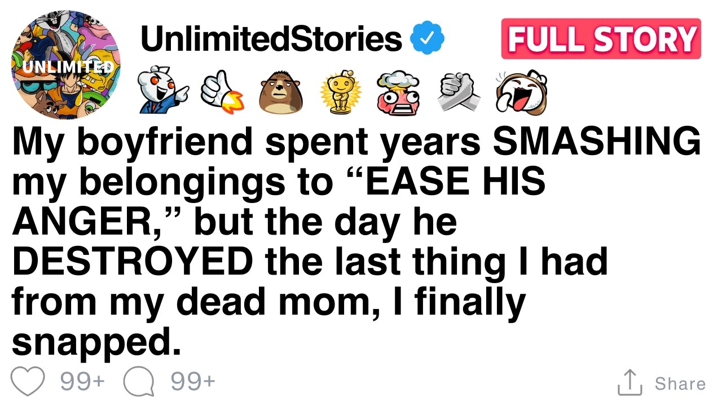Click the mind-blown exploding head award
The width and height of the screenshot is (722, 406).
[399, 92]
